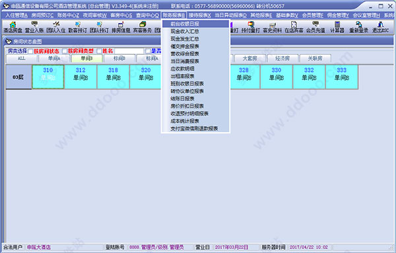Image resolution: width=396 pixels, height=253 pixels.
Task: Open the 其他报表E menu
Action: point(261,15)
